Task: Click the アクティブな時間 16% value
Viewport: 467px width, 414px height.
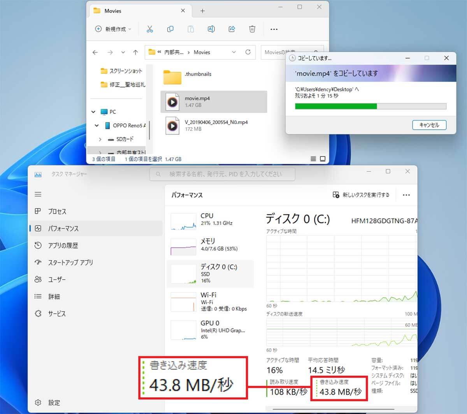Action: [274, 370]
